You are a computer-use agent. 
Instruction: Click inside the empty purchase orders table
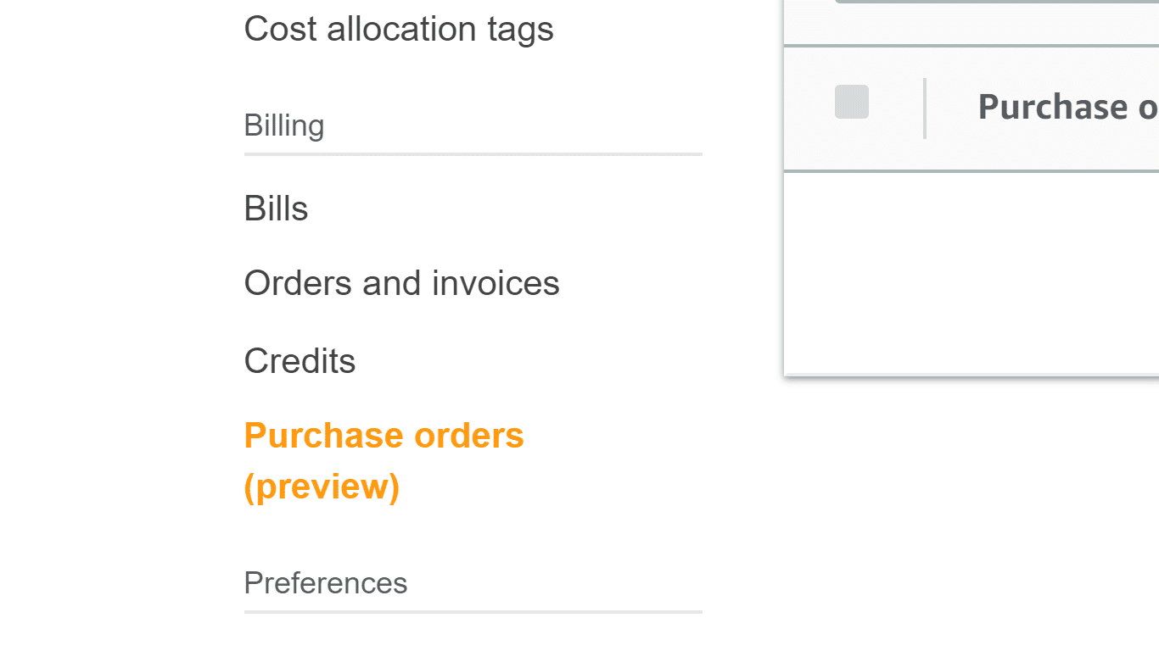tap(967, 271)
